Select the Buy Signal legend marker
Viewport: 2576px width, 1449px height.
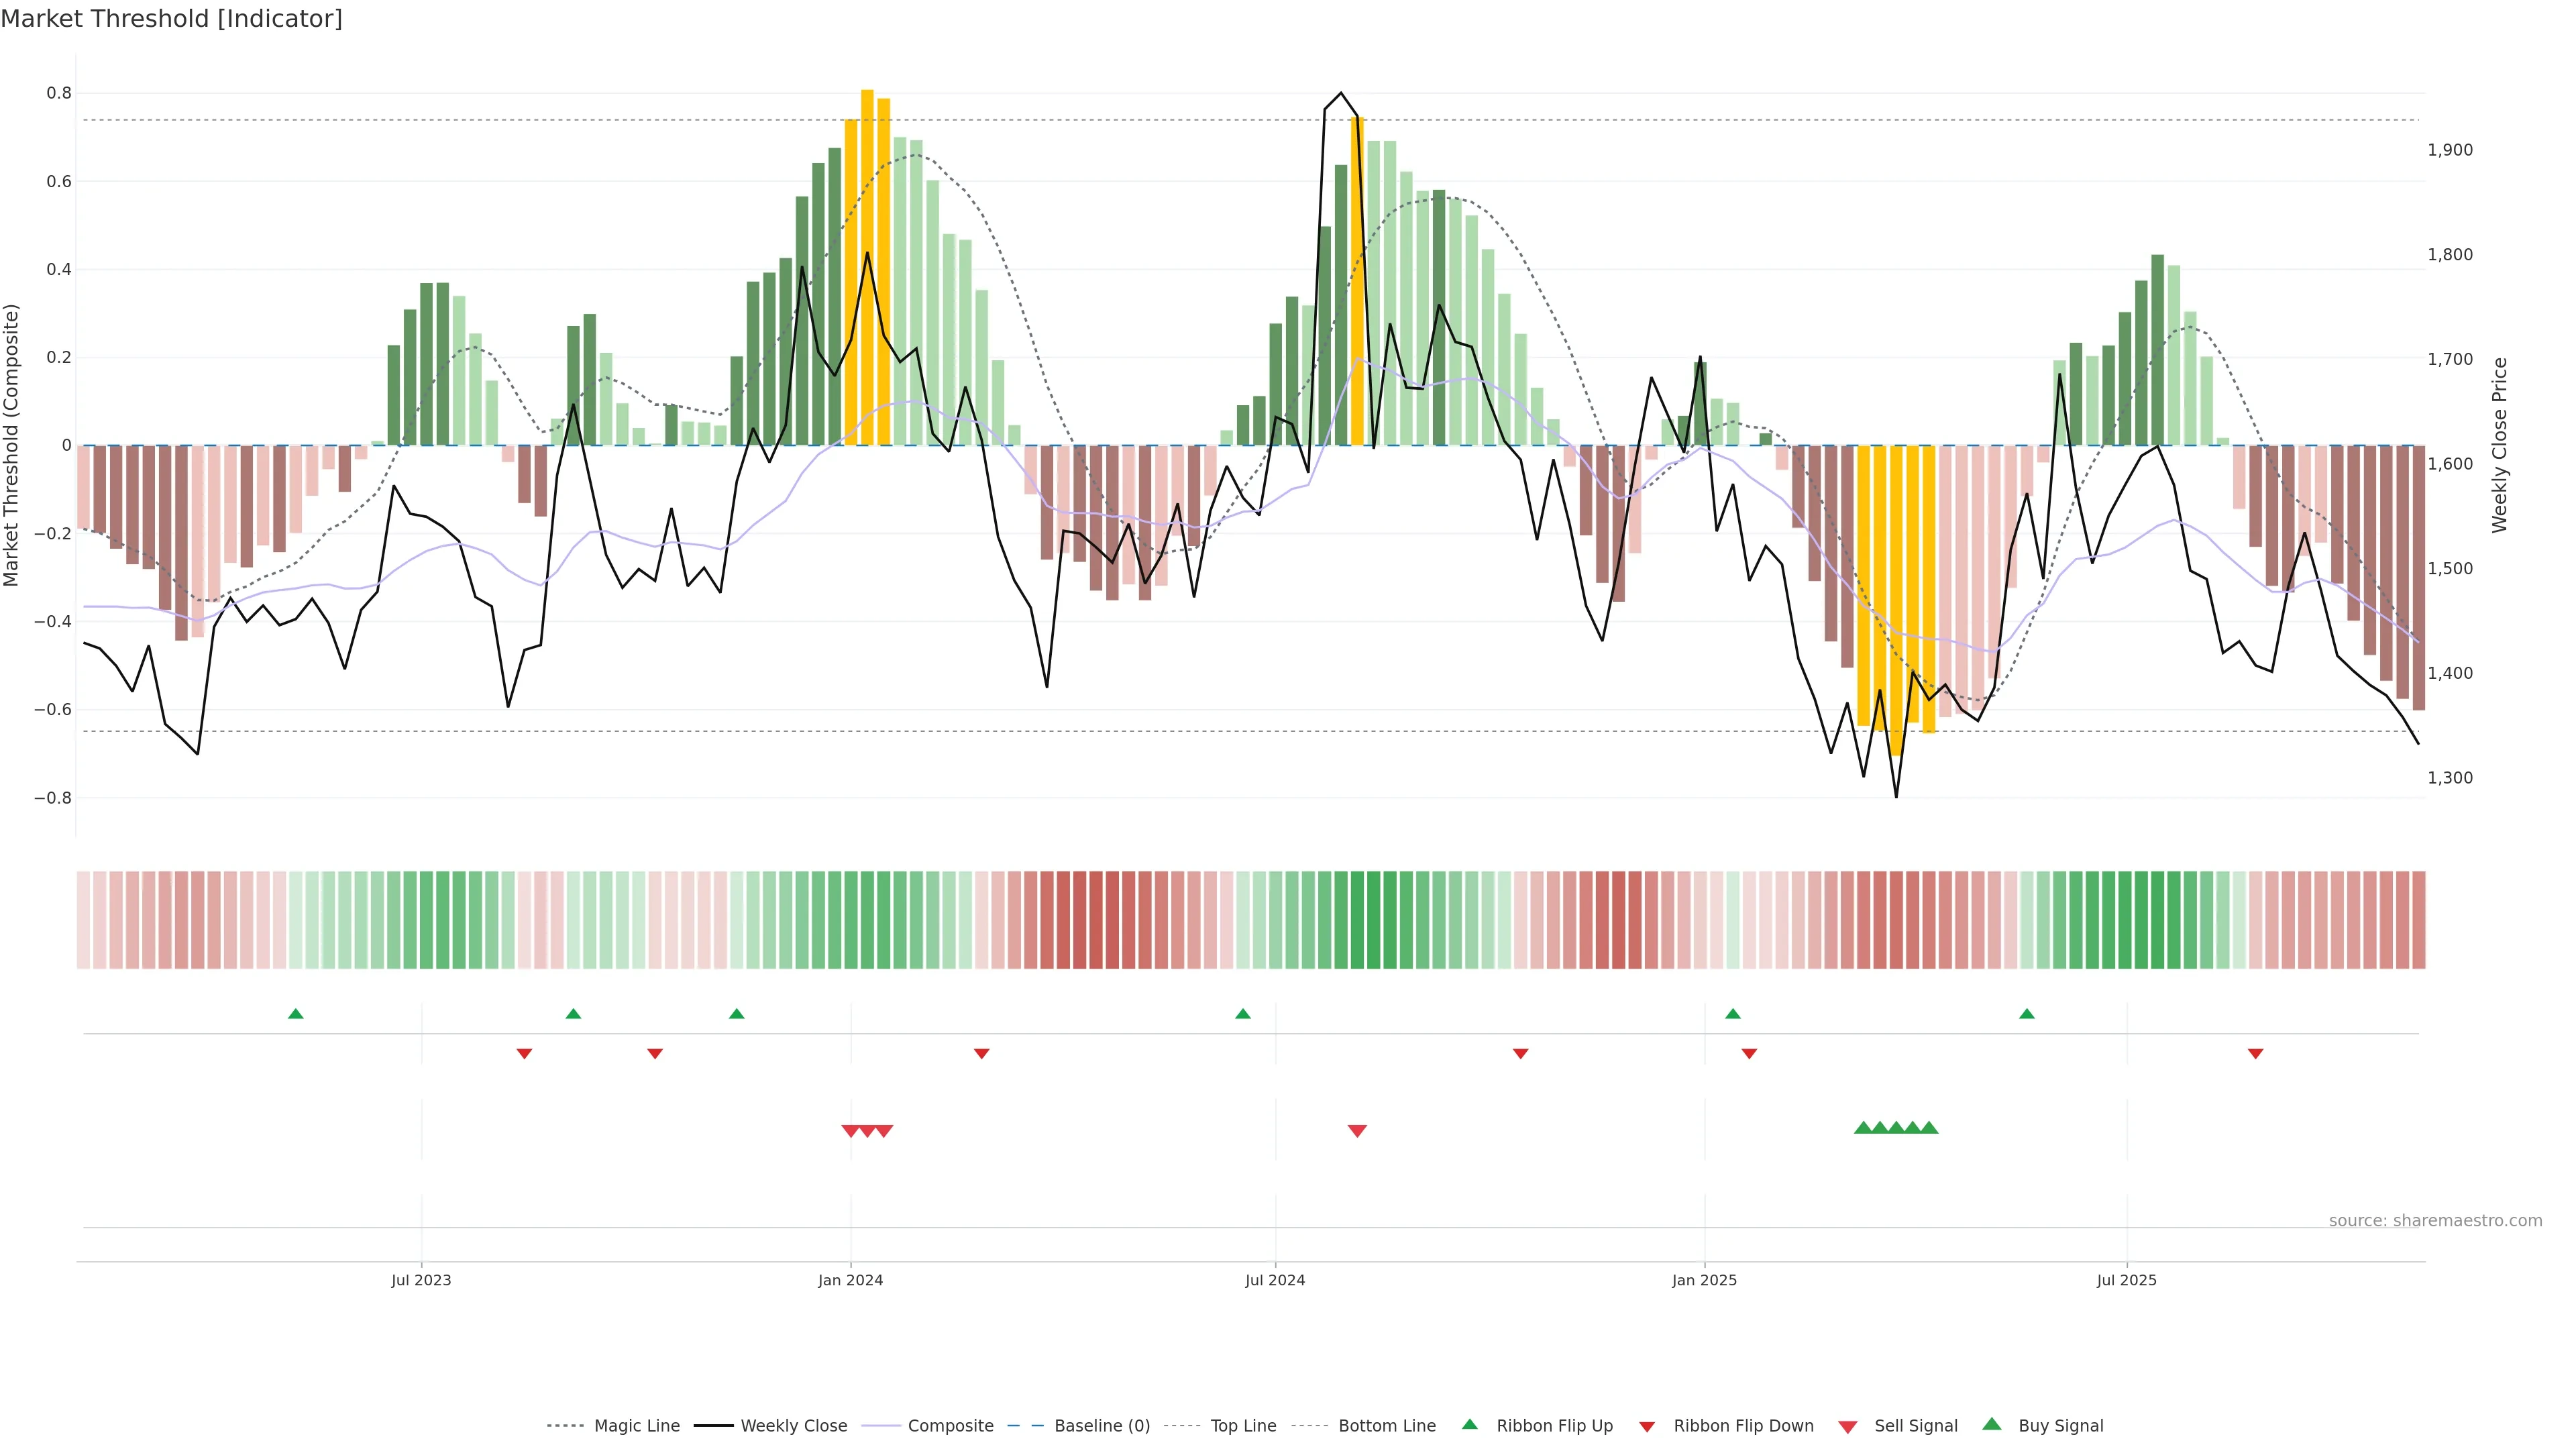[x=1992, y=1424]
